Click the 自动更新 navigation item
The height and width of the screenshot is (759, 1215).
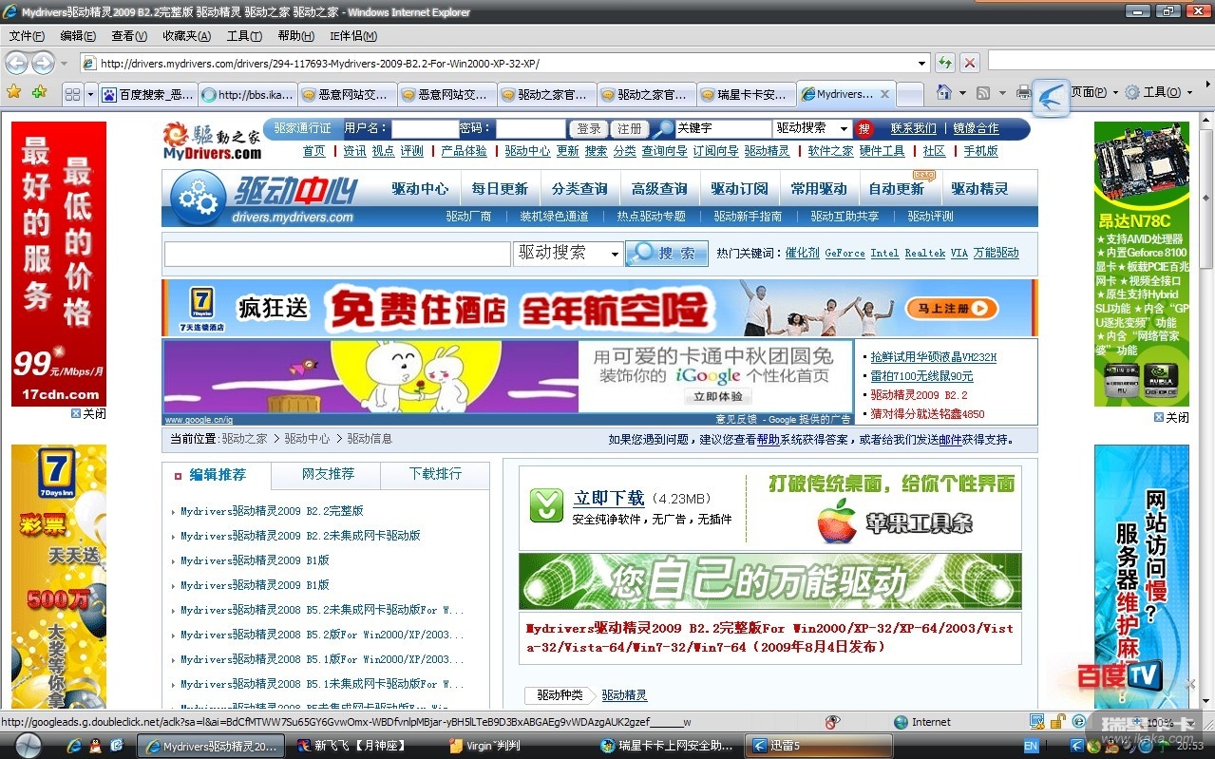(896, 188)
